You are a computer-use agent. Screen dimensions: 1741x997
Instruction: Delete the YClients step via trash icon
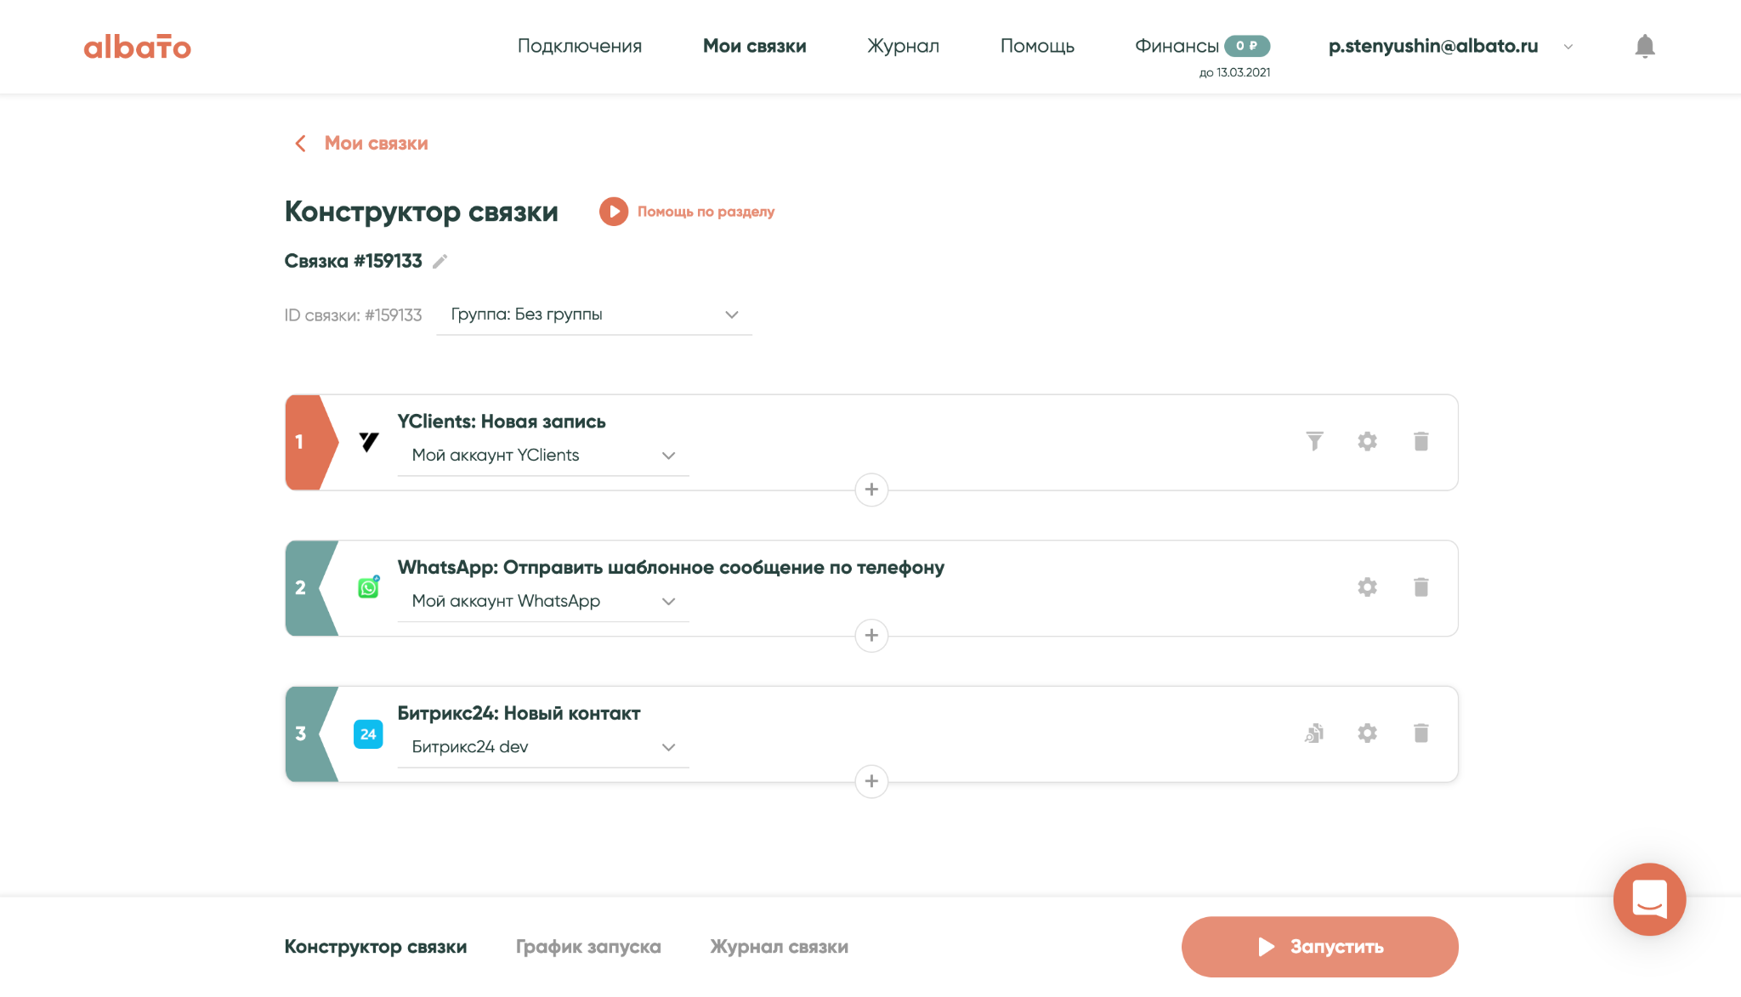(x=1421, y=441)
